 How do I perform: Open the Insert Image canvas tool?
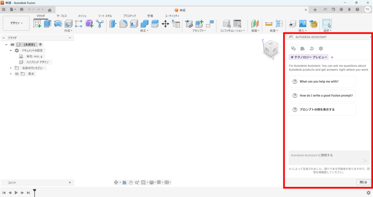302,24
